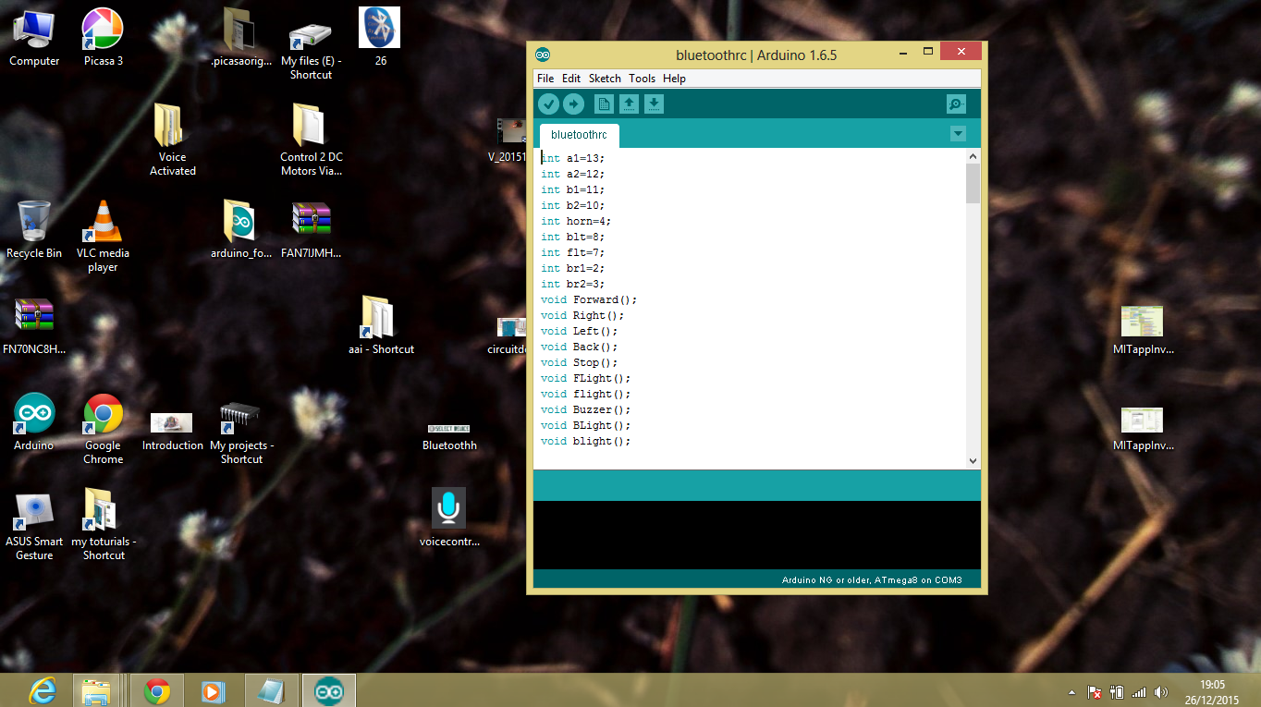Screen dimensions: 1261x707
Task: Open File Explorer from the taskbar
Action: (96, 690)
